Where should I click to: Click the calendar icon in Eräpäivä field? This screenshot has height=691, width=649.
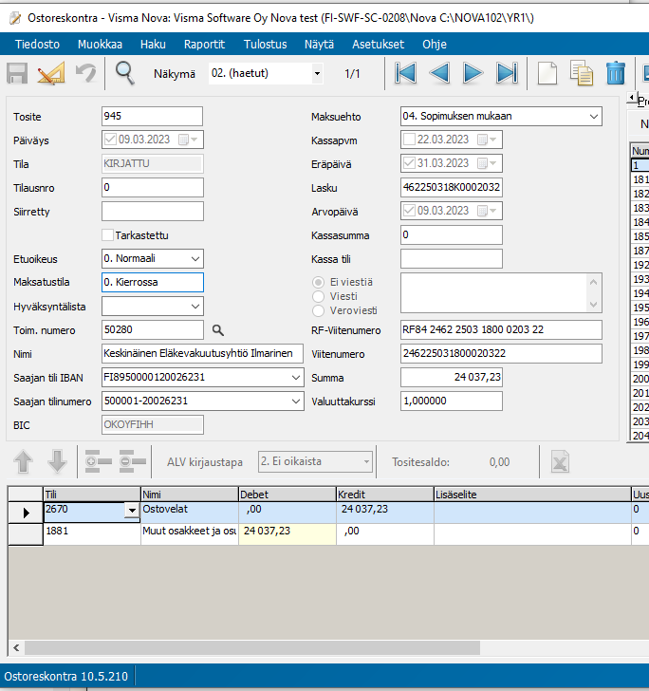[x=482, y=163]
